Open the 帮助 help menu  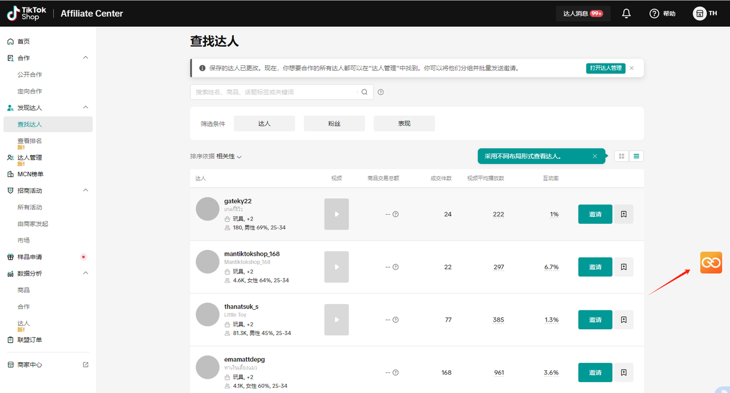(x=663, y=14)
